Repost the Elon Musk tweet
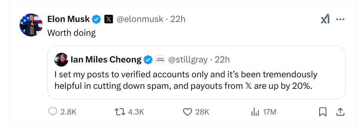363x129 pixels. coord(120,112)
